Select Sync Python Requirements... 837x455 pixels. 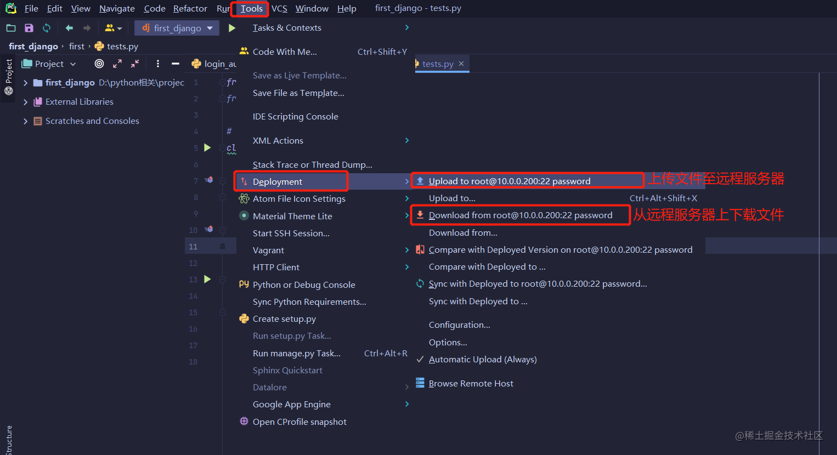324,302
